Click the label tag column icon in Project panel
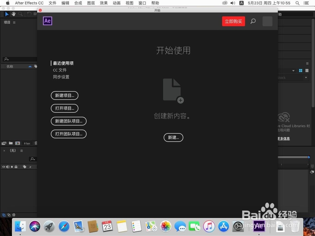This screenshot has height=236, width=315. pyautogui.click(x=36, y=66)
